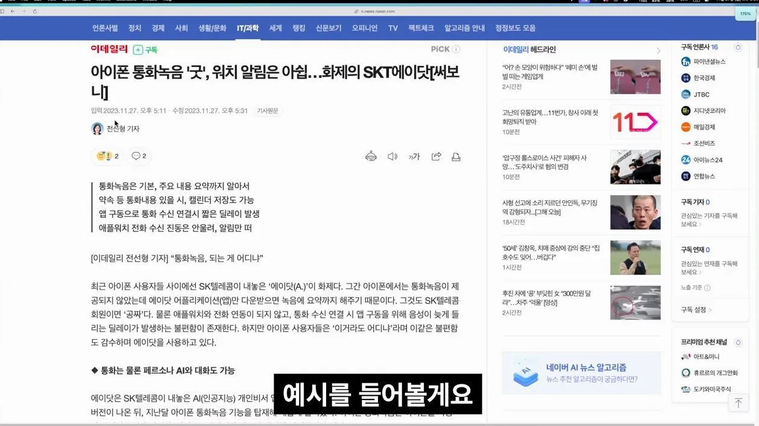
Task: Refresh subscribed press list 구독 언론사
Action: click(x=738, y=47)
